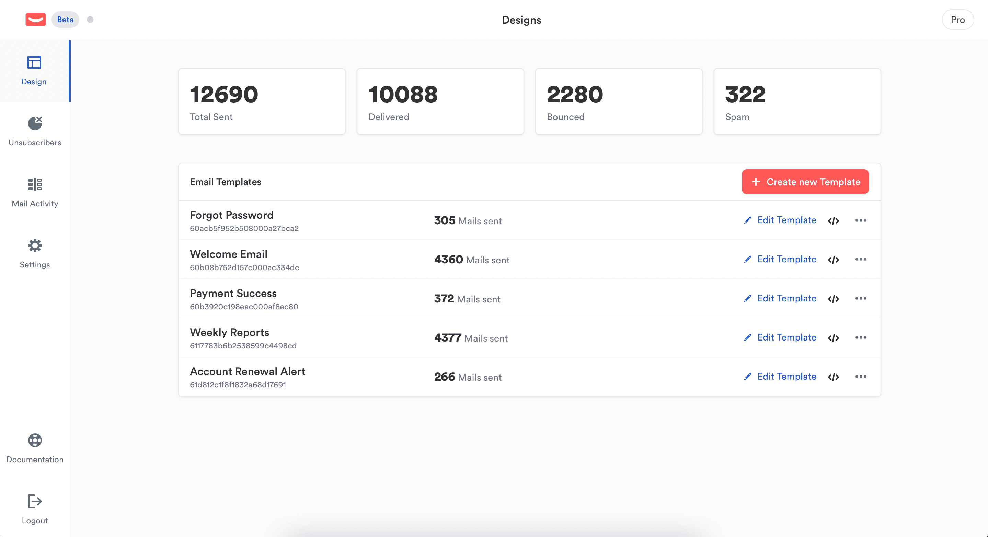Click the gray status dot near Beta

(x=90, y=20)
